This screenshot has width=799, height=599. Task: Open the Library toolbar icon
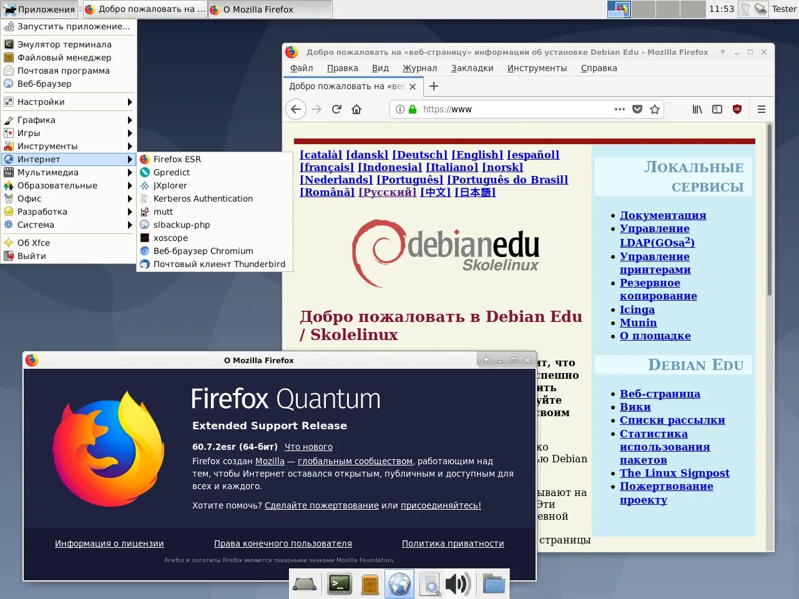[697, 109]
